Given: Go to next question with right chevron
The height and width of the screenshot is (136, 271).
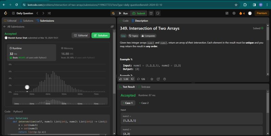Looking at the screenshot, I should coord(43,13).
